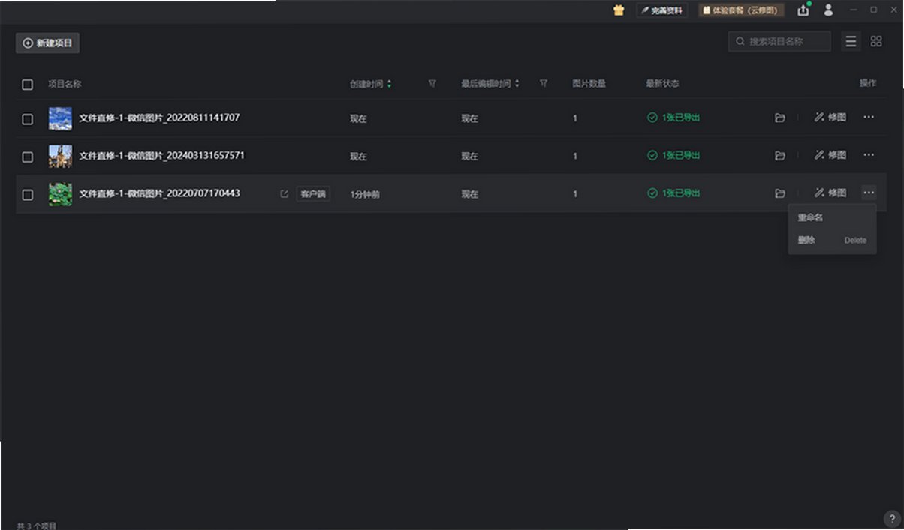Click the rename pencil icon beside 20220707170443

point(284,194)
